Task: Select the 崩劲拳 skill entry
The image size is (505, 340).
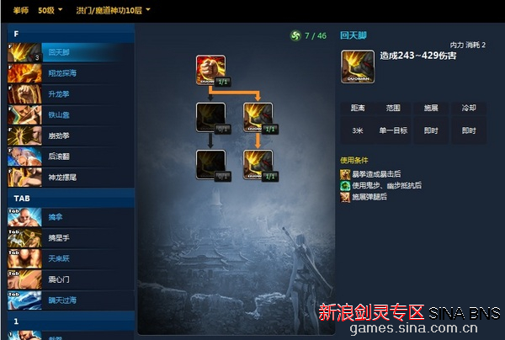Action: (x=71, y=135)
